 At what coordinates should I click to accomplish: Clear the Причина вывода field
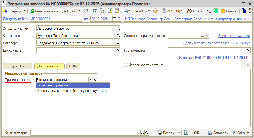(x=95, y=80)
